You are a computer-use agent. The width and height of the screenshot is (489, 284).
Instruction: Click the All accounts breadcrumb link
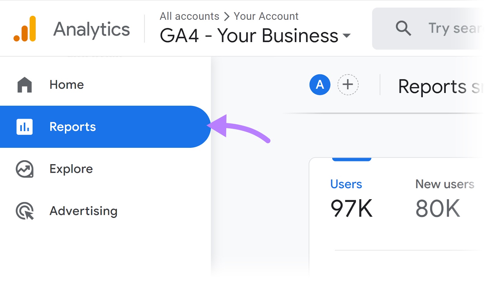pyautogui.click(x=189, y=16)
